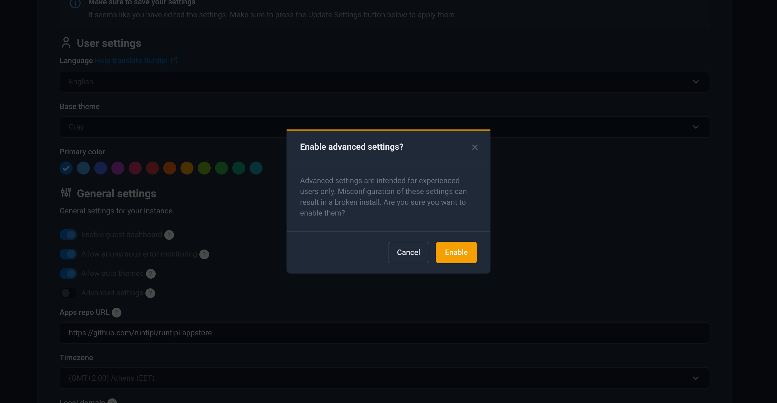Click Cancel in the advanced settings dialog
Image resolution: width=777 pixels, height=403 pixels.
[408, 252]
